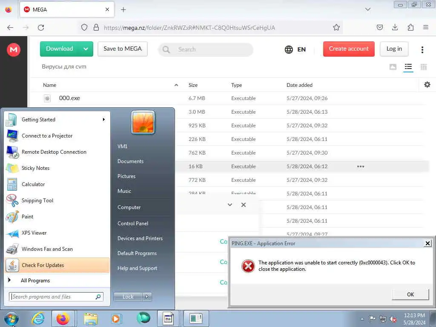Viewport: 436px width, 327px height.
Task: Click the MEGA logo in sidebar
Action: pyautogui.click(x=13, y=50)
